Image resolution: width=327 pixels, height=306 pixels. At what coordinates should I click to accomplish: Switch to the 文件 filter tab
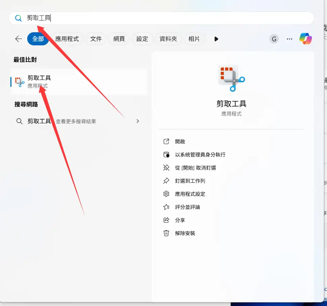(x=96, y=39)
